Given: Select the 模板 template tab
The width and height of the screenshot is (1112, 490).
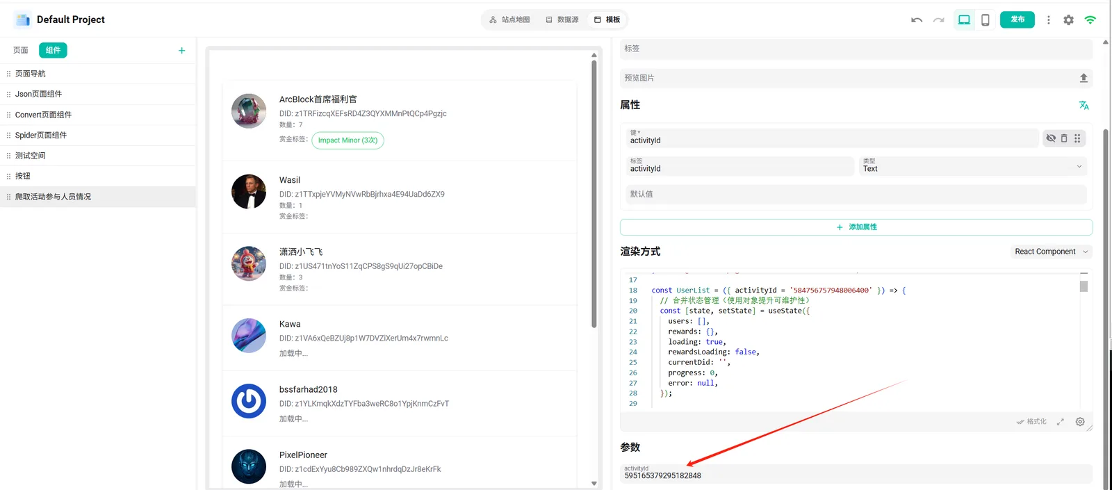Looking at the screenshot, I should pos(607,19).
